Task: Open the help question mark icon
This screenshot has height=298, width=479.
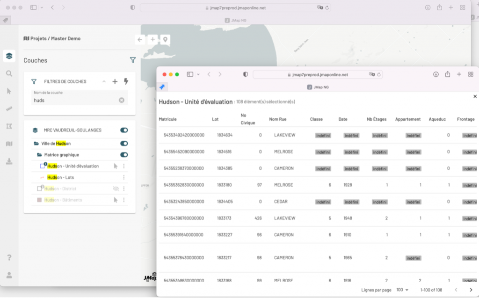Action: 9,258
